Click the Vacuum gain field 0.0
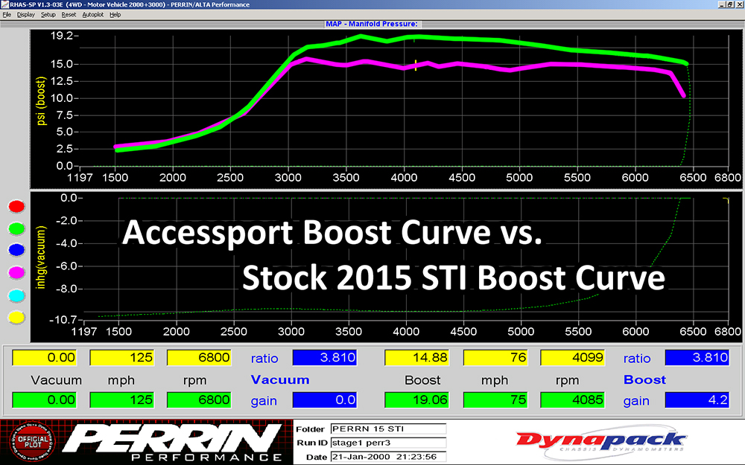745x465 pixels. coord(325,400)
